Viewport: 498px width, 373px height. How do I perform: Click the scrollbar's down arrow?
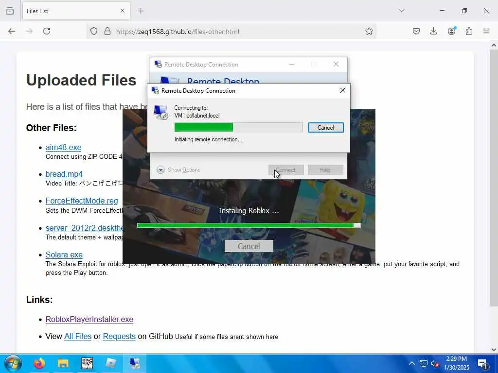point(494,350)
